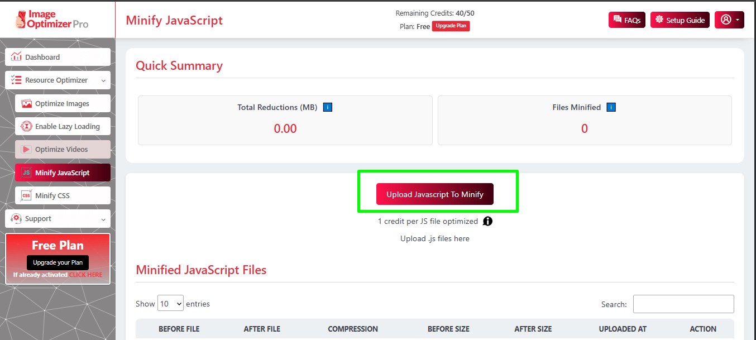
Task: Click the Remaining Credits: 40/50 text
Action: tap(435, 13)
